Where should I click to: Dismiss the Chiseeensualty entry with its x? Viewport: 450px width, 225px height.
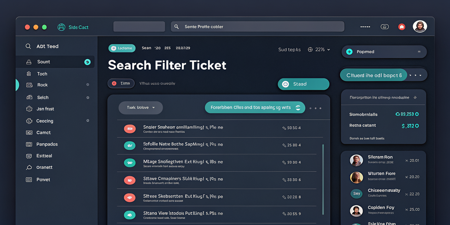coord(407,194)
